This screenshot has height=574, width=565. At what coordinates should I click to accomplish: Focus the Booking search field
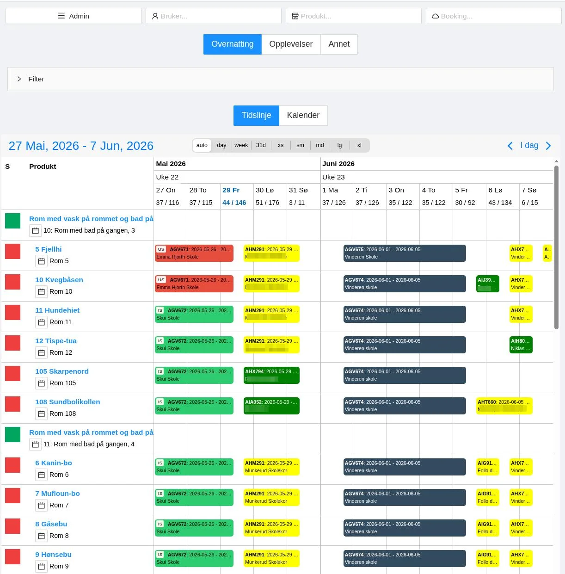click(x=494, y=16)
